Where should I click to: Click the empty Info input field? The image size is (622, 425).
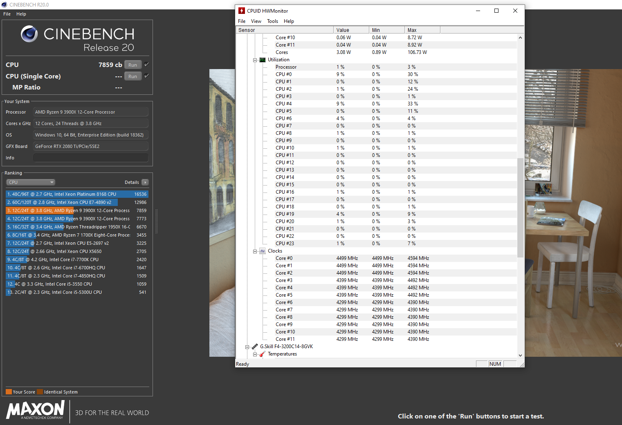[x=91, y=158]
